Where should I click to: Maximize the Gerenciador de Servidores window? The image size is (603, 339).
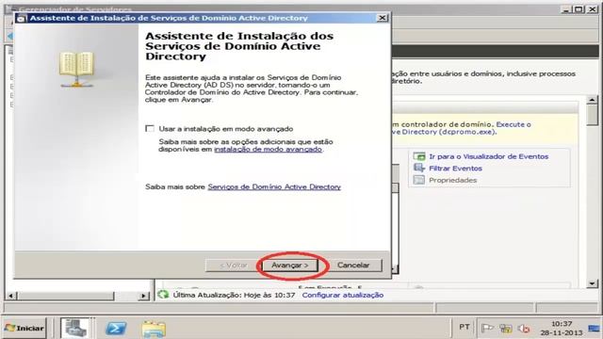click(579, 8)
